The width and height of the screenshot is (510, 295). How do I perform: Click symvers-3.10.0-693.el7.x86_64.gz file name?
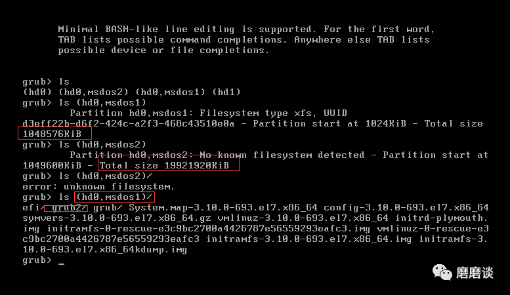coord(117,218)
